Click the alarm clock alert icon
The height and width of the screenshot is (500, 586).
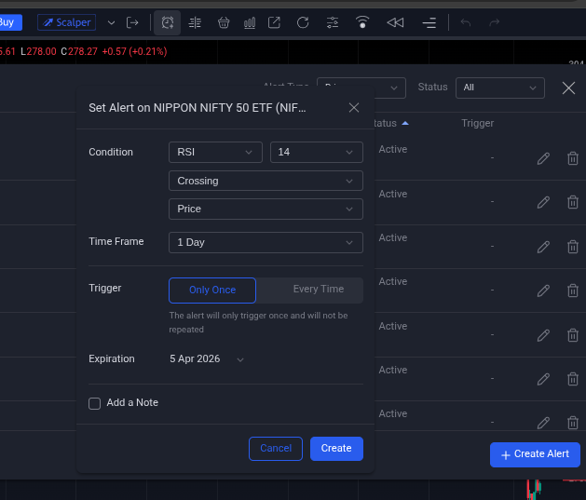coord(167,22)
